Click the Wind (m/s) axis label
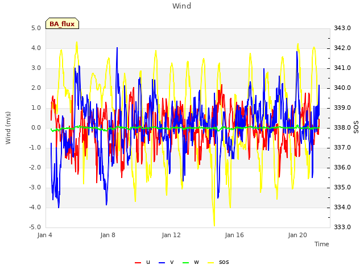The width and height of the screenshot is (364, 273). pyautogui.click(x=8, y=127)
